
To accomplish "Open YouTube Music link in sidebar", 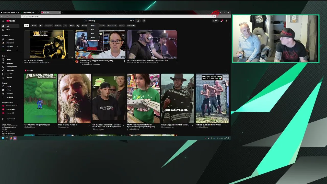I will [x=10, y=109].
